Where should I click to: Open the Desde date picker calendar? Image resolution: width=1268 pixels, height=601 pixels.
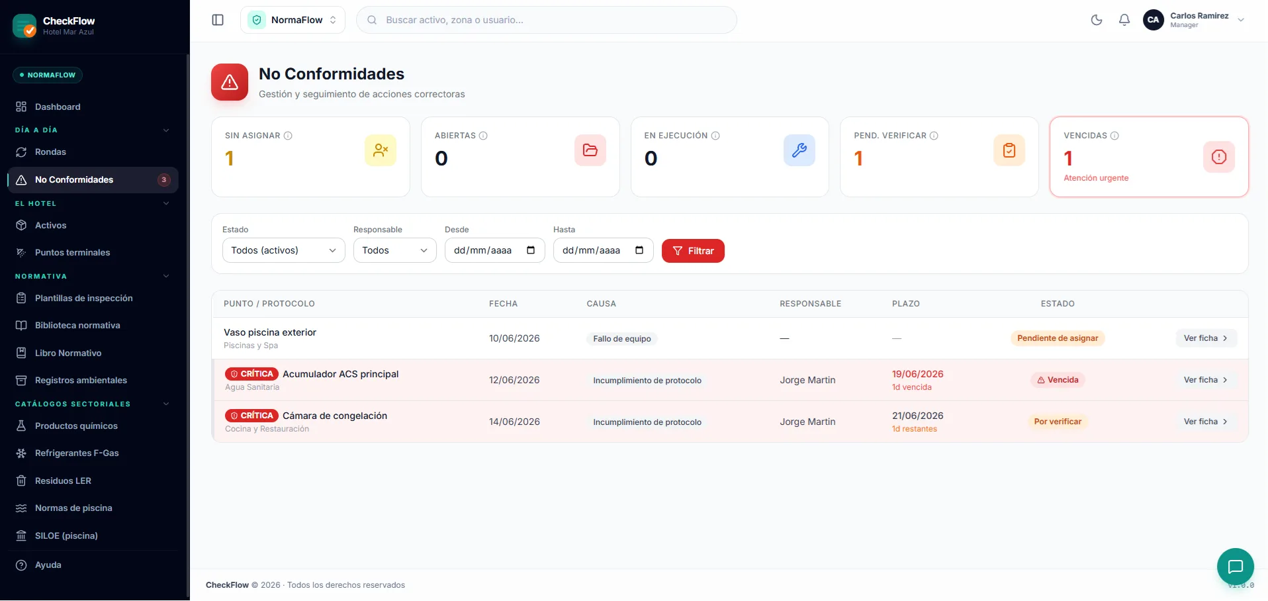[x=531, y=250]
